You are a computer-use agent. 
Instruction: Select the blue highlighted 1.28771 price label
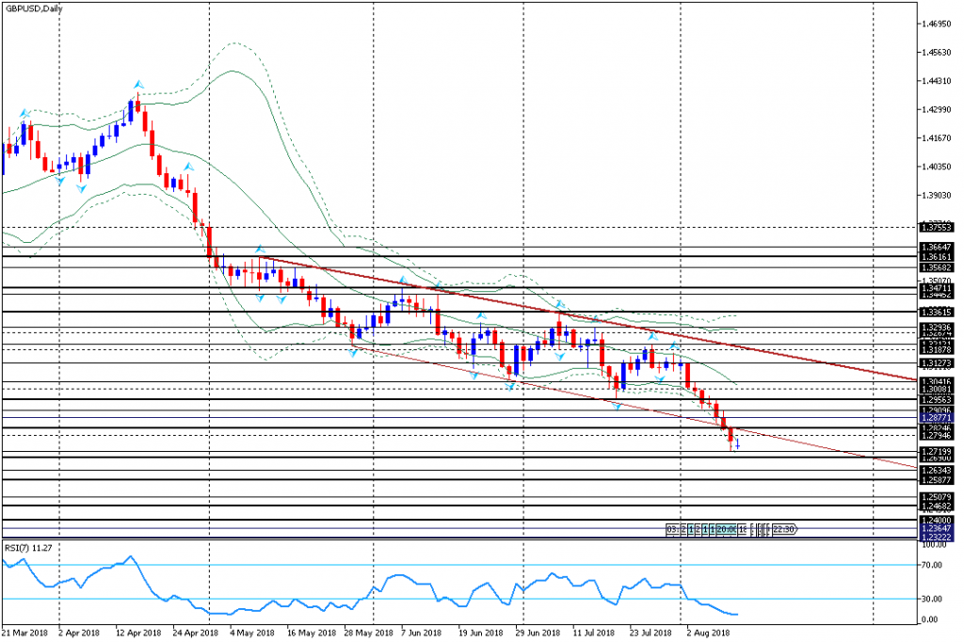point(939,417)
